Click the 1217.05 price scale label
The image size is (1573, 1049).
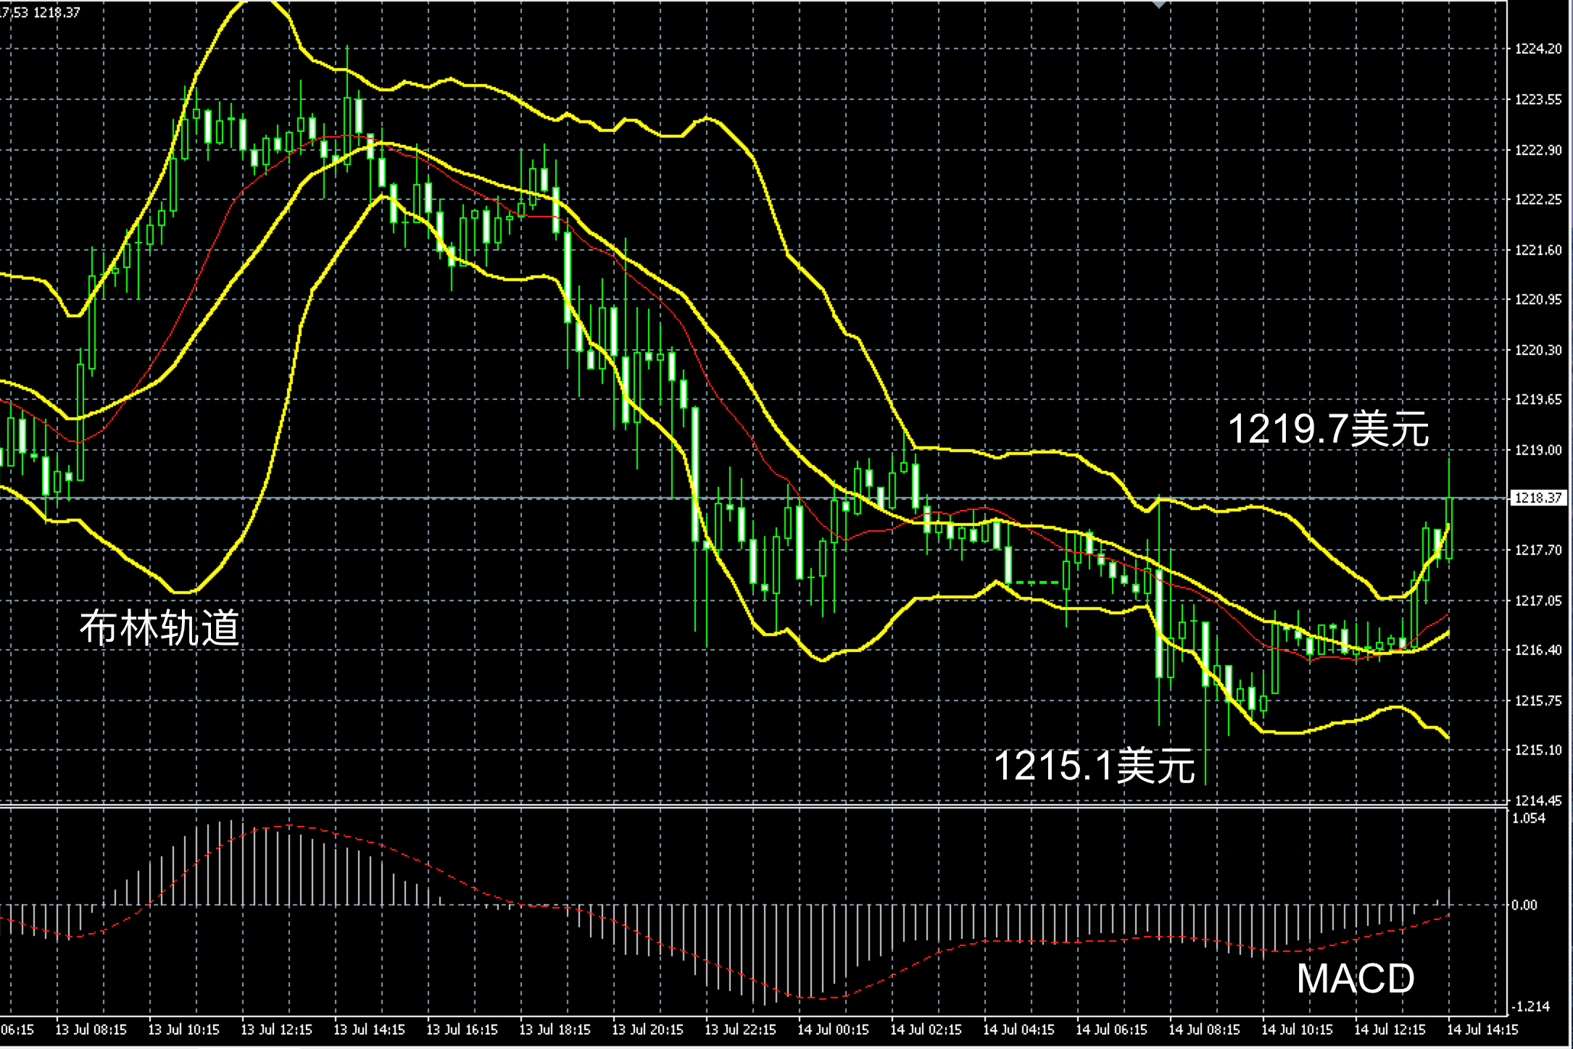(1538, 601)
